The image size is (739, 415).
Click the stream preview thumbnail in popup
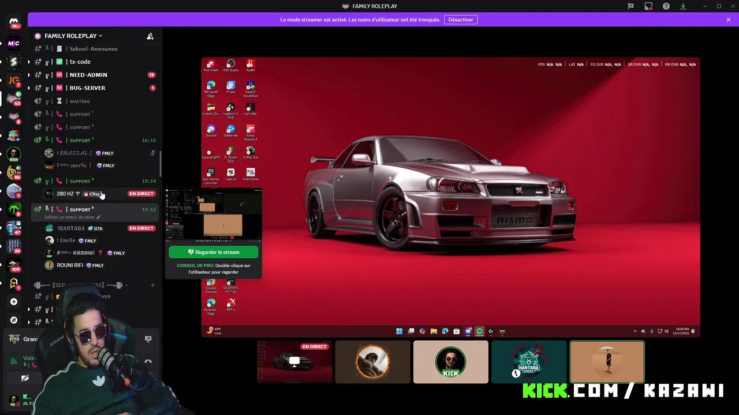pos(214,216)
